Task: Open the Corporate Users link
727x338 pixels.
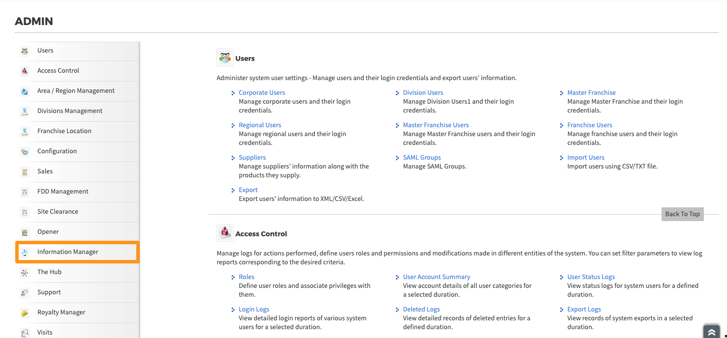Action: (x=262, y=93)
